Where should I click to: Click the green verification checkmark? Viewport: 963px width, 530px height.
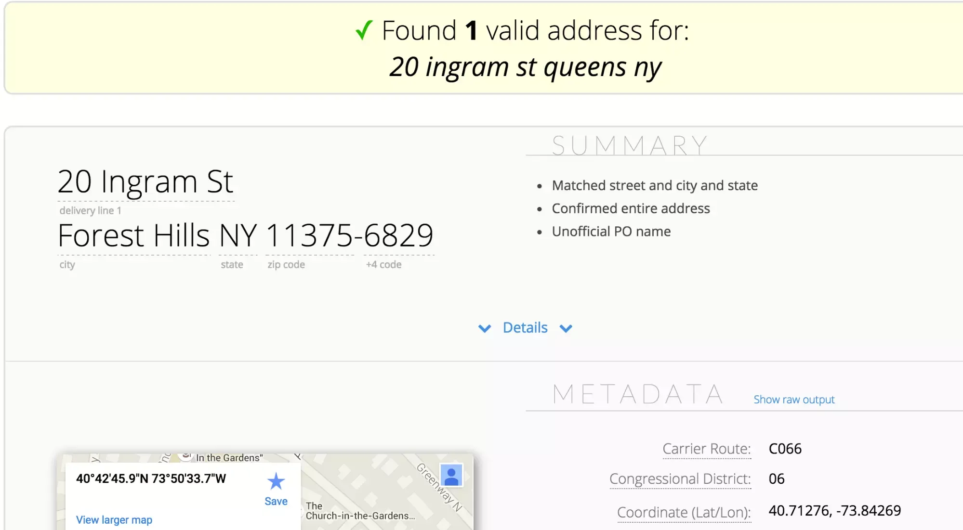364,30
